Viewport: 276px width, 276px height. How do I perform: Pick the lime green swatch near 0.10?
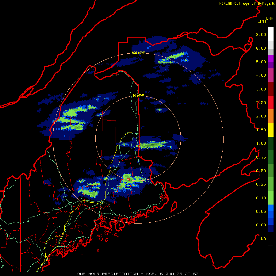click(271, 198)
